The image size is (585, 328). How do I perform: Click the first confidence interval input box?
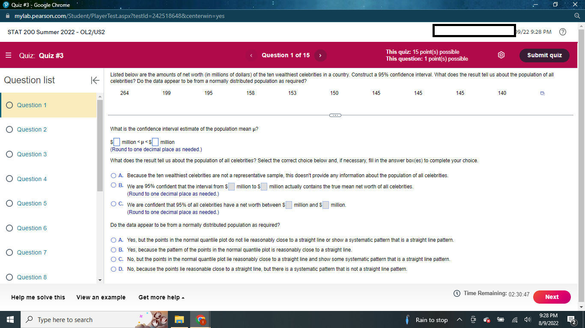click(116, 141)
